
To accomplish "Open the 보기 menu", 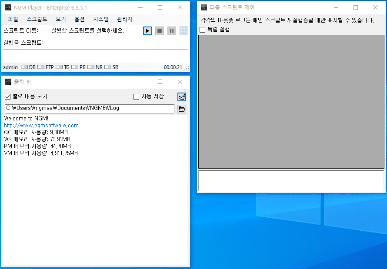I will (x=61, y=19).
